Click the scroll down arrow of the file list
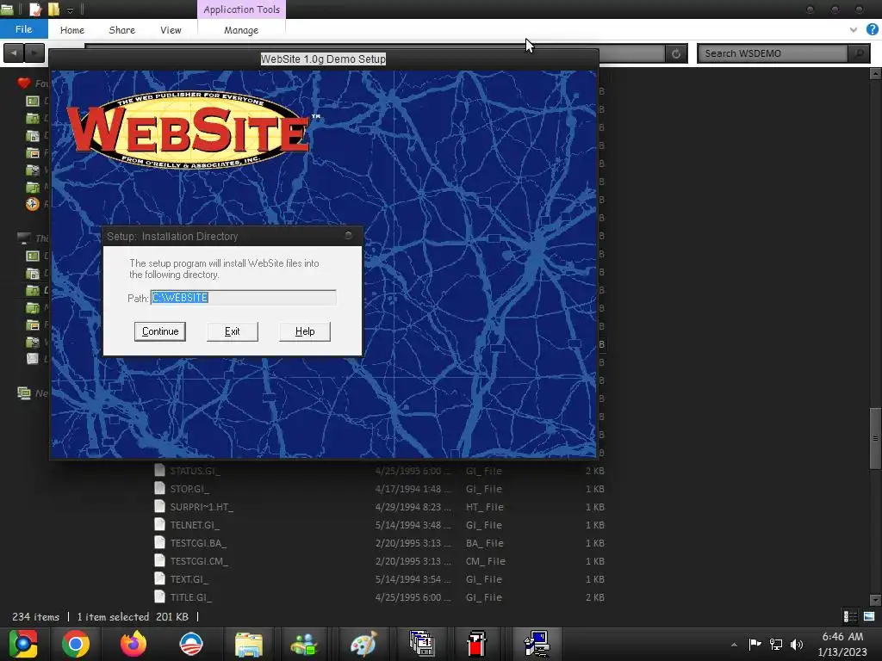882x661 pixels. [x=875, y=600]
